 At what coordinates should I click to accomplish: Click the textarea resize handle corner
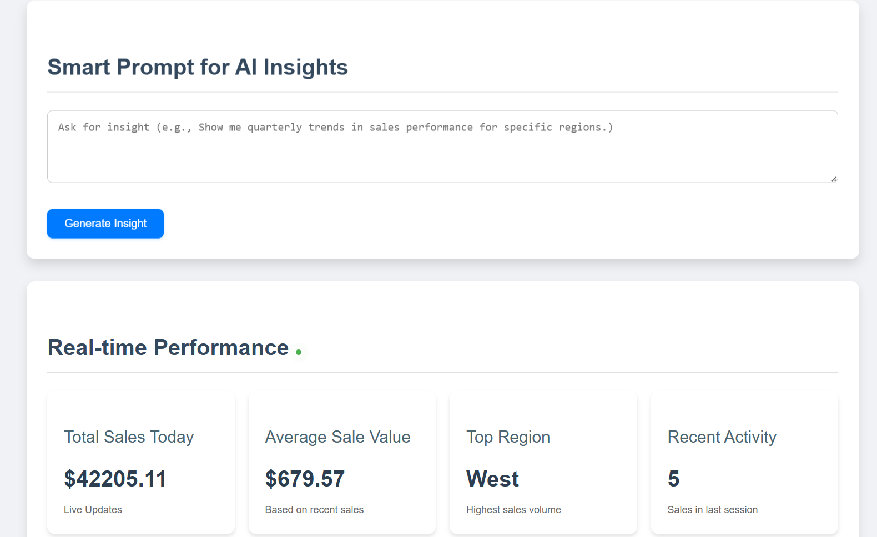tap(834, 179)
